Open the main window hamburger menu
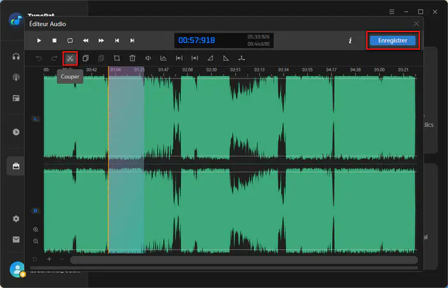The width and height of the screenshot is (448, 288). point(392,12)
